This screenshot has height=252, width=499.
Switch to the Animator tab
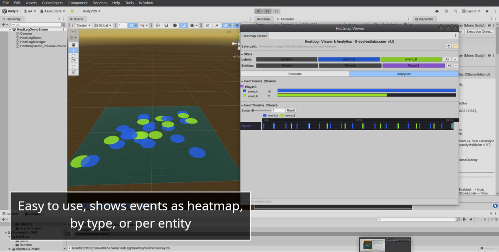pos(285,19)
